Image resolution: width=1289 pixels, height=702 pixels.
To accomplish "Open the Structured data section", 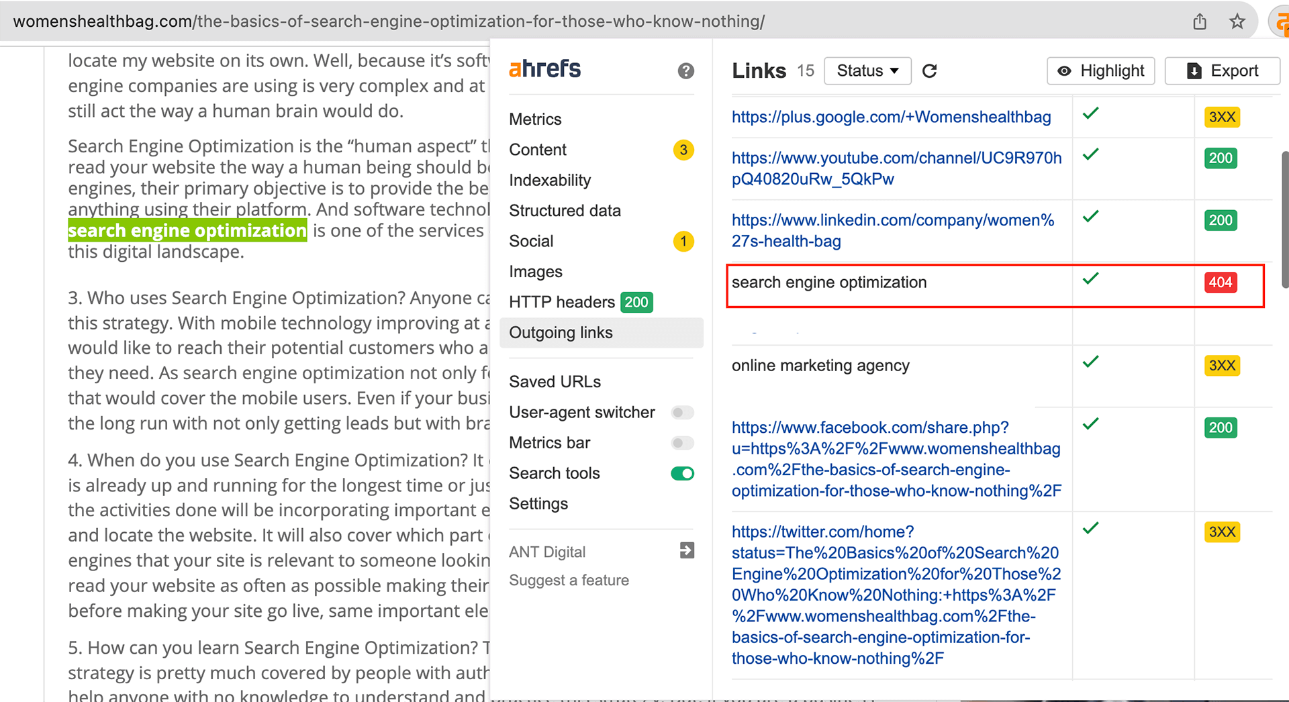I will pyautogui.click(x=565, y=211).
